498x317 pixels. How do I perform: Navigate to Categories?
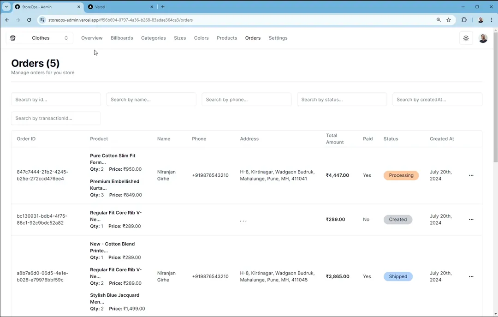(x=154, y=38)
